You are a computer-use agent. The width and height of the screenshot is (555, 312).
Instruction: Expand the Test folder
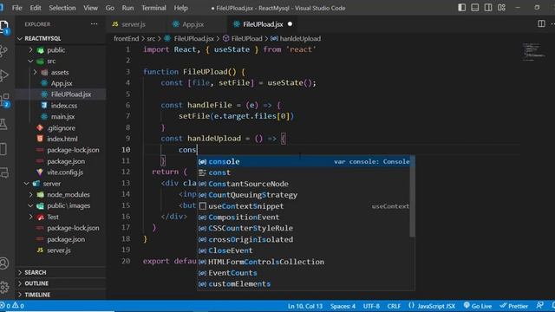point(31,217)
